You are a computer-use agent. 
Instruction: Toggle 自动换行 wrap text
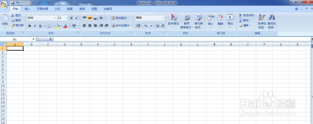coord(119,18)
